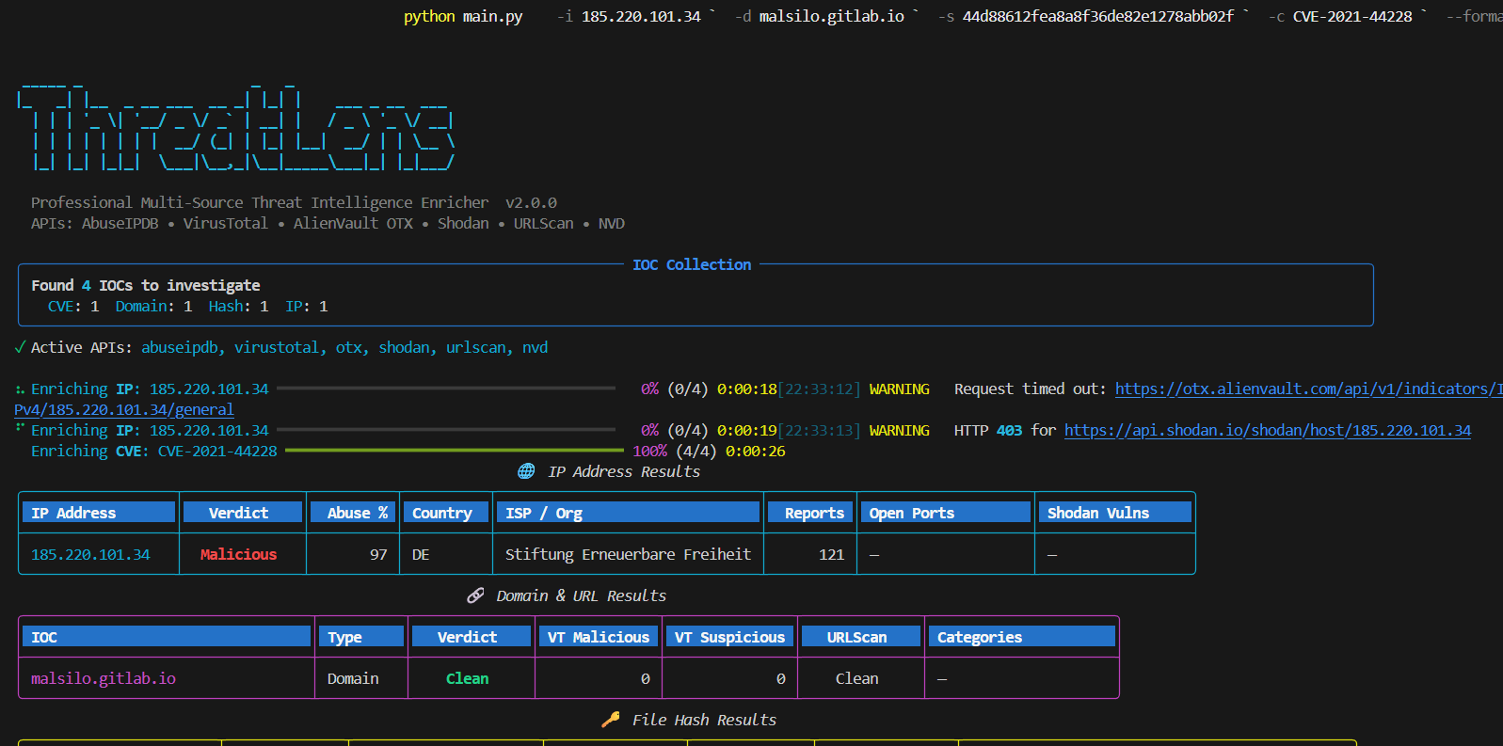Click the Shodan Vulns column header
The image size is (1503, 746).
tap(1115, 513)
